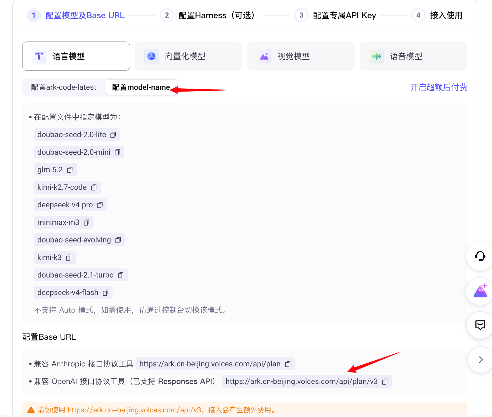Viewport: 492px width, 417px height.
Task: Click the 不支持 Auto 模式 note text
Action: (131, 310)
